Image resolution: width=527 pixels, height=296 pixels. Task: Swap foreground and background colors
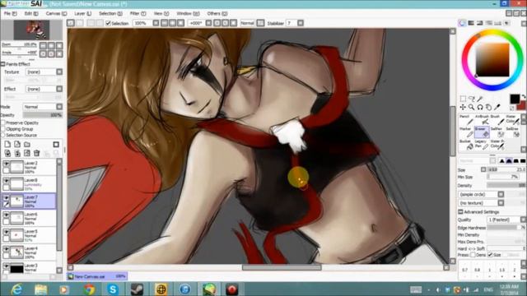(524, 97)
